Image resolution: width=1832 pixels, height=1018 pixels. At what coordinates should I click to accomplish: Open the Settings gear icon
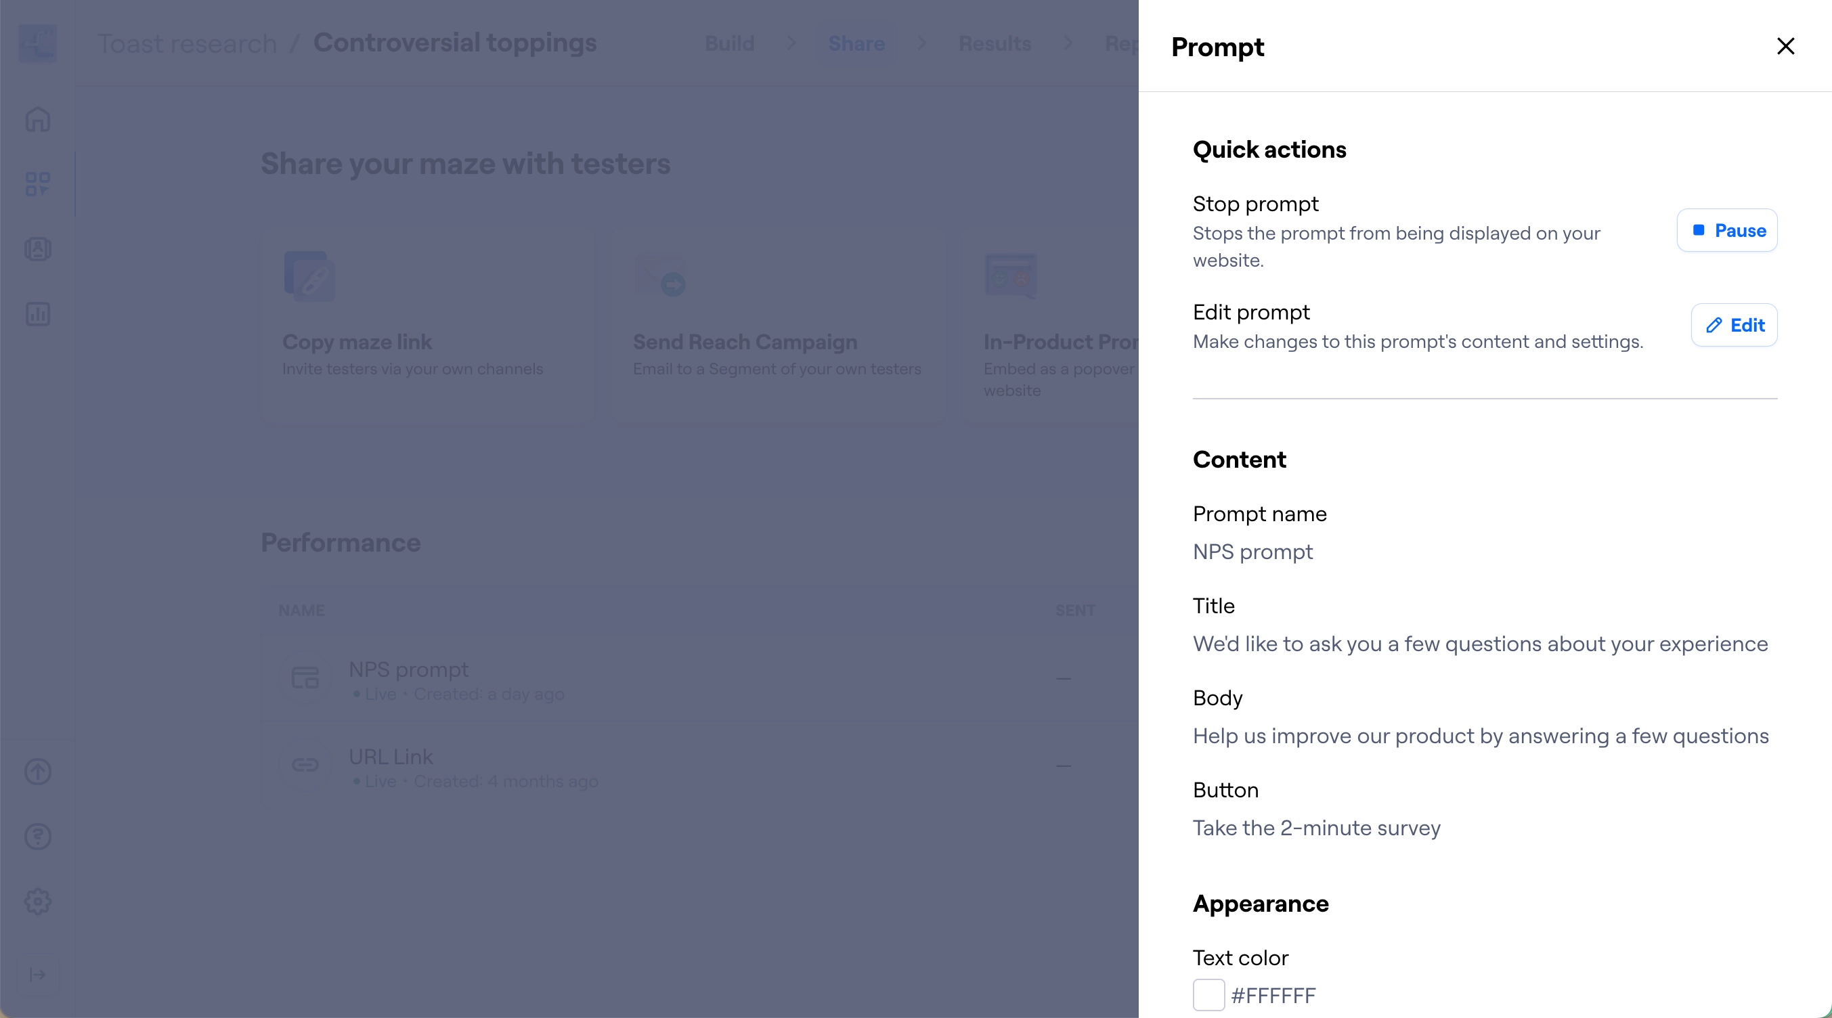[38, 902]
